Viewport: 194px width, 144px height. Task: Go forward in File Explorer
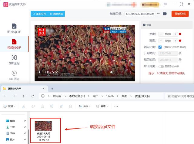pos(14,96)
